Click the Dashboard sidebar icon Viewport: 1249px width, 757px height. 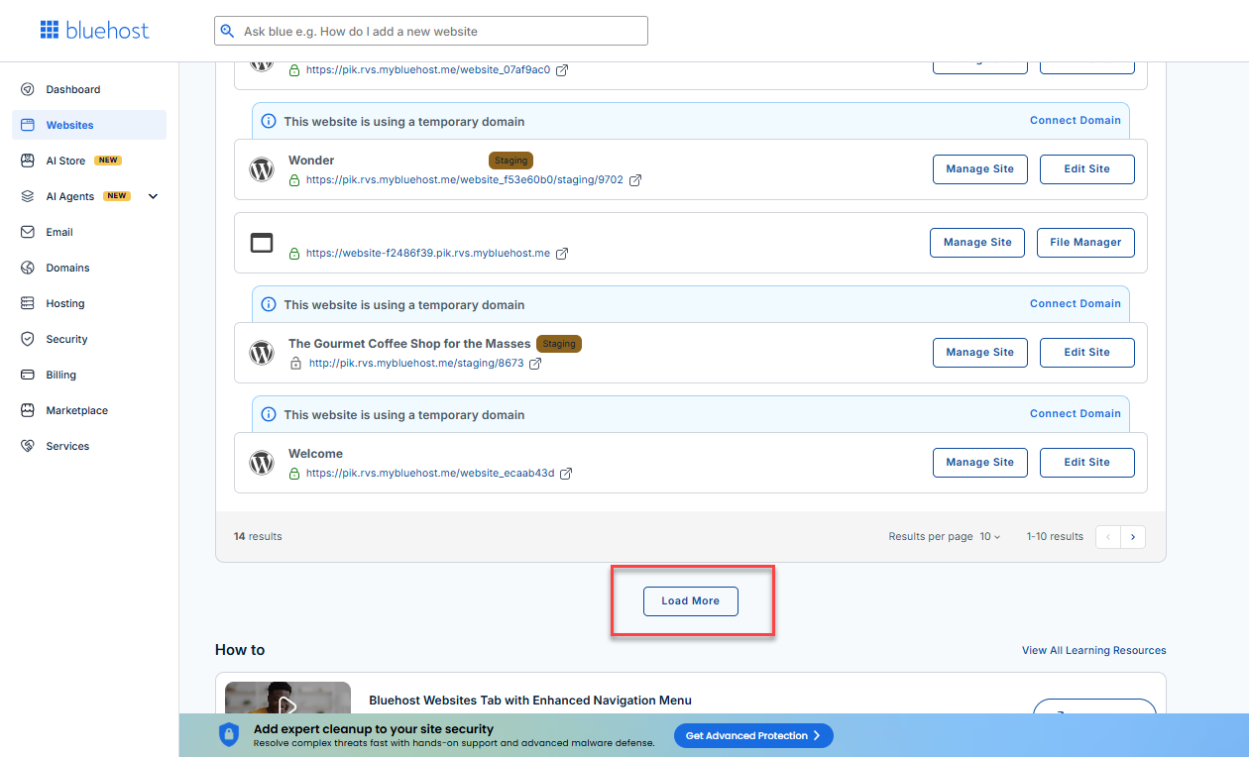coord(28,89)
